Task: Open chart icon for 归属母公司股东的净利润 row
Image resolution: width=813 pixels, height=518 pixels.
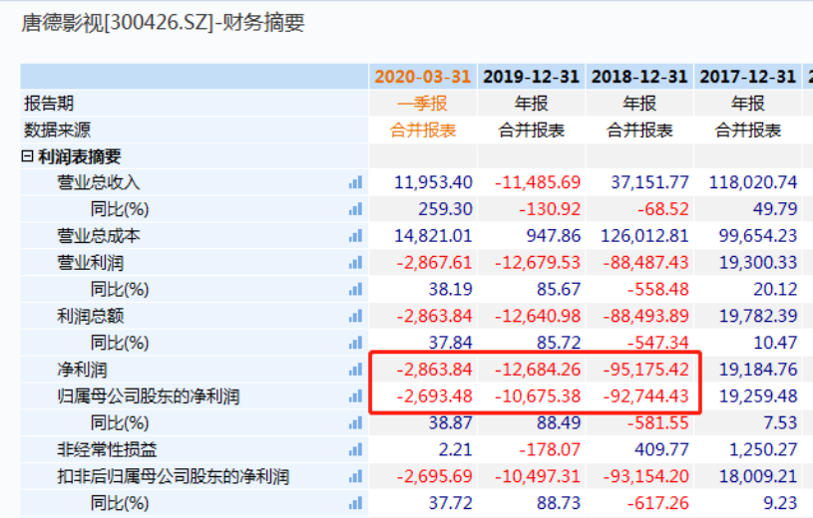Action: point(356,396)
